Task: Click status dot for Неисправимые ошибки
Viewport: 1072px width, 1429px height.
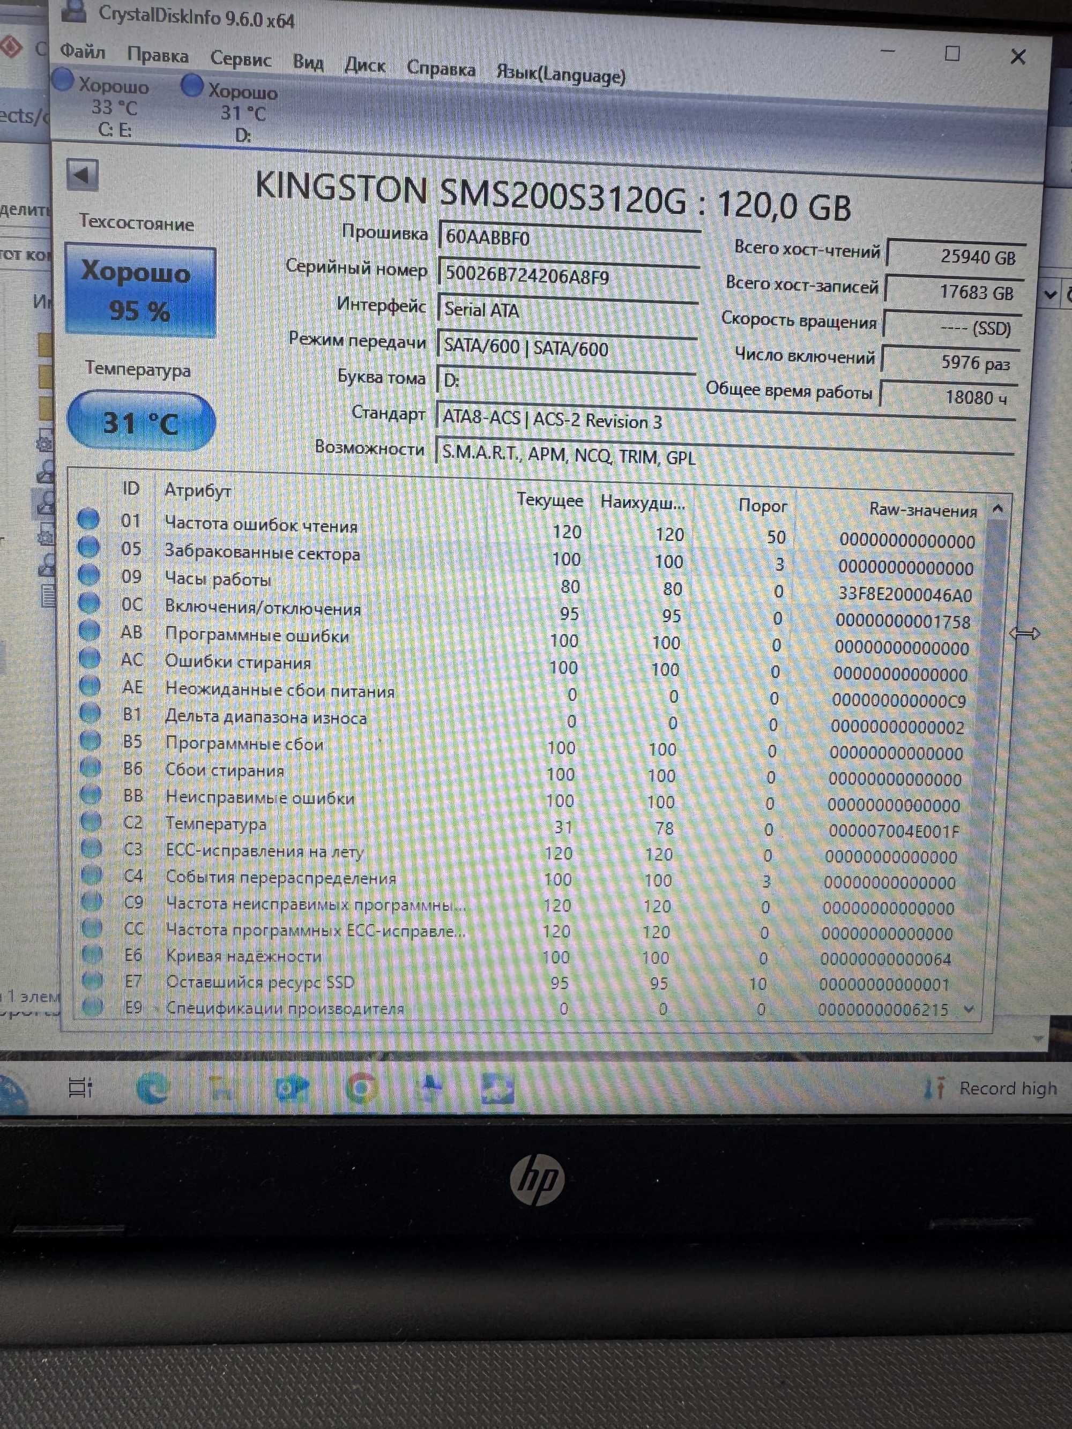Action: (91, 794)
